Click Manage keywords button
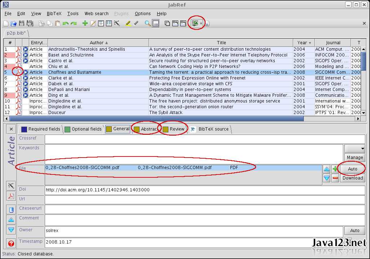 tap(354, 157)
